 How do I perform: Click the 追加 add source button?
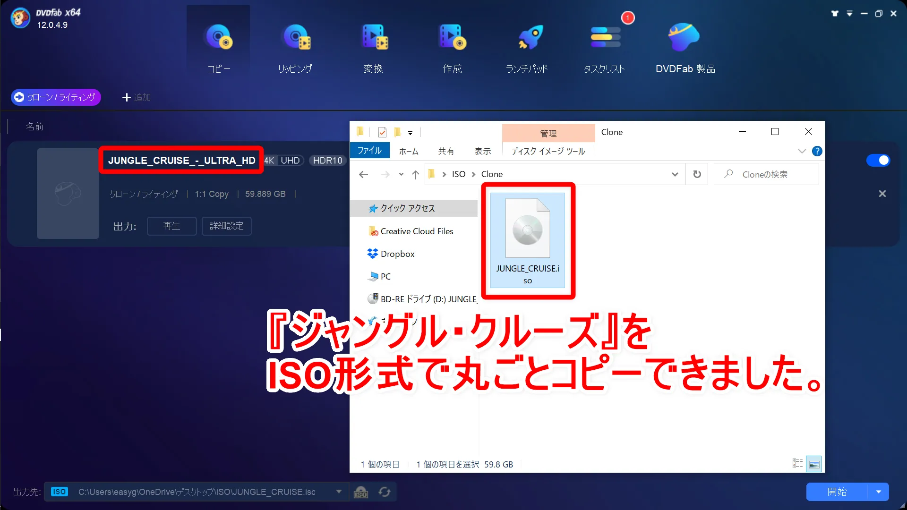[137, 97]
